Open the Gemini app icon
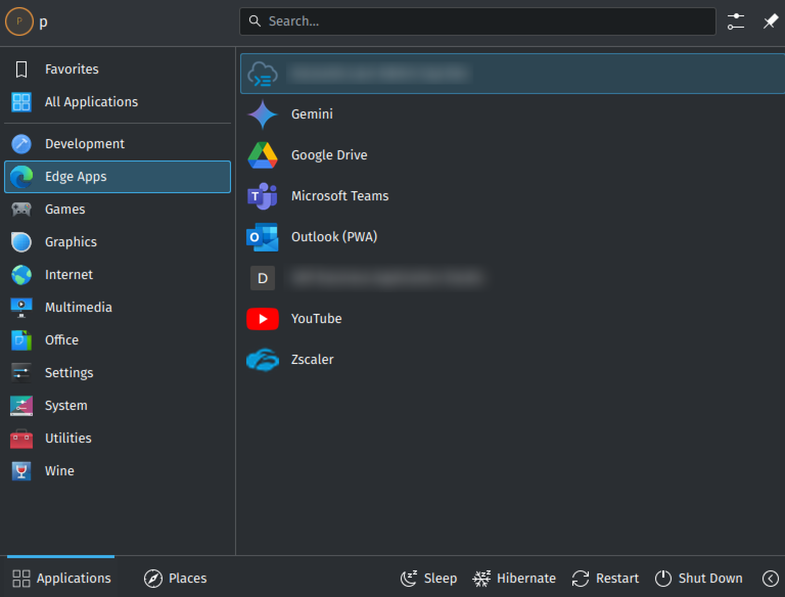The image size is (785, 597). 262,114
